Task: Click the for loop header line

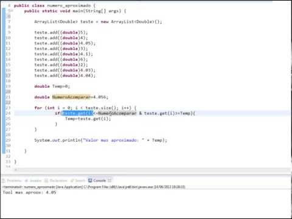Action: (x=85, y=108)
